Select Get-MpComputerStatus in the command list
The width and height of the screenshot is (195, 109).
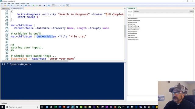[x=134, y=20]
